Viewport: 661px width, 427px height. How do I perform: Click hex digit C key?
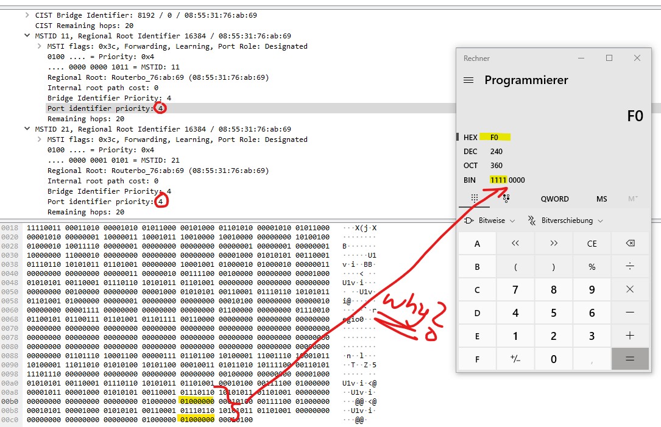(477, 290)
